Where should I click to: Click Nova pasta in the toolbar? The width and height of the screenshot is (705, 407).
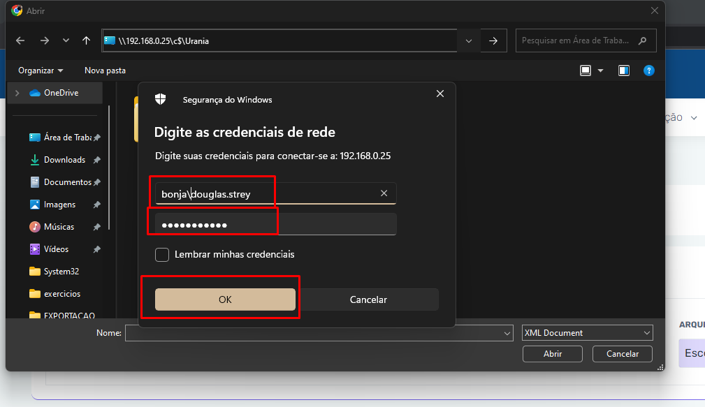click(x=105, y=71)
